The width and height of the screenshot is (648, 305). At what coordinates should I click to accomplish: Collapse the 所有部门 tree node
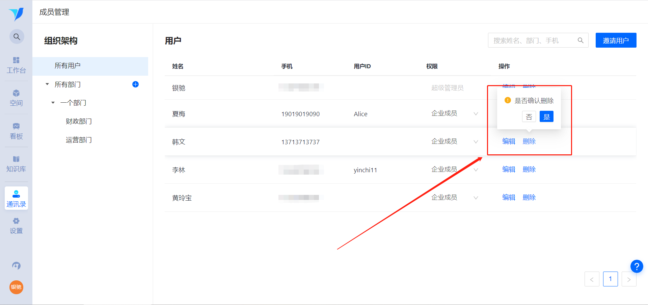47,84
